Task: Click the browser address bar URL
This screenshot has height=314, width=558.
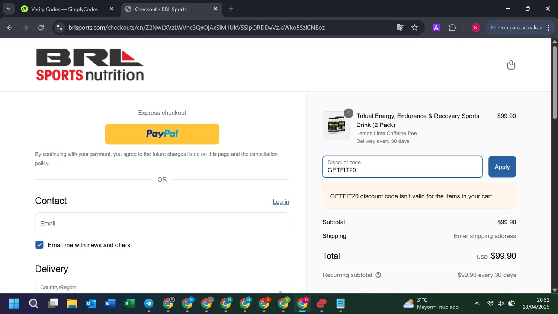Action: [197, 28]
